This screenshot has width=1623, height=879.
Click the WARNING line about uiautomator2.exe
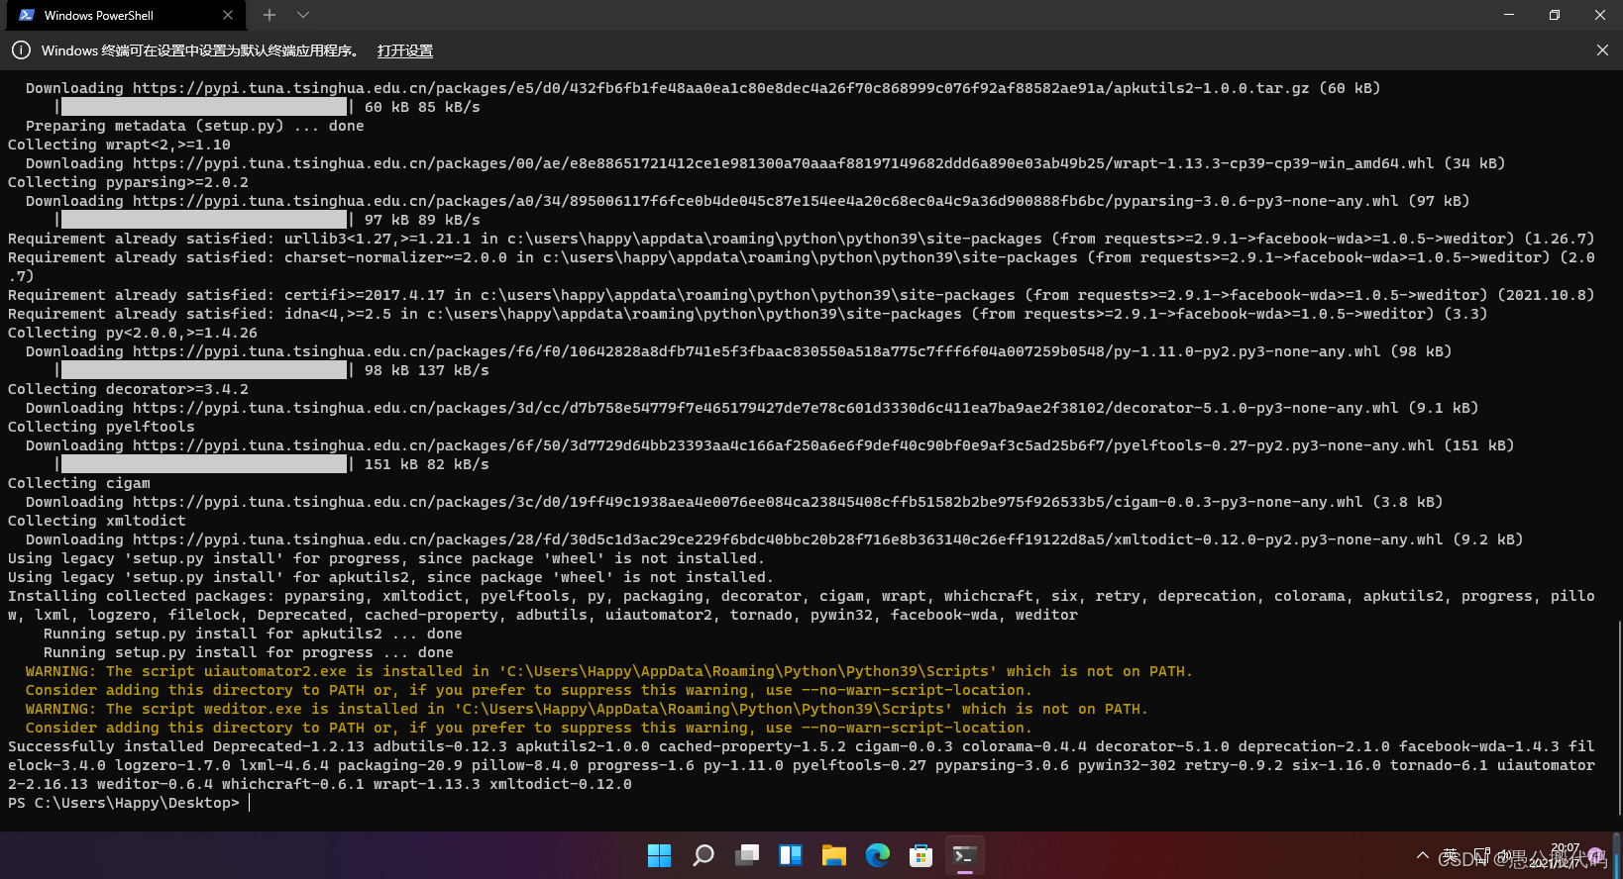pyautogui.click(x=609, y=671)
